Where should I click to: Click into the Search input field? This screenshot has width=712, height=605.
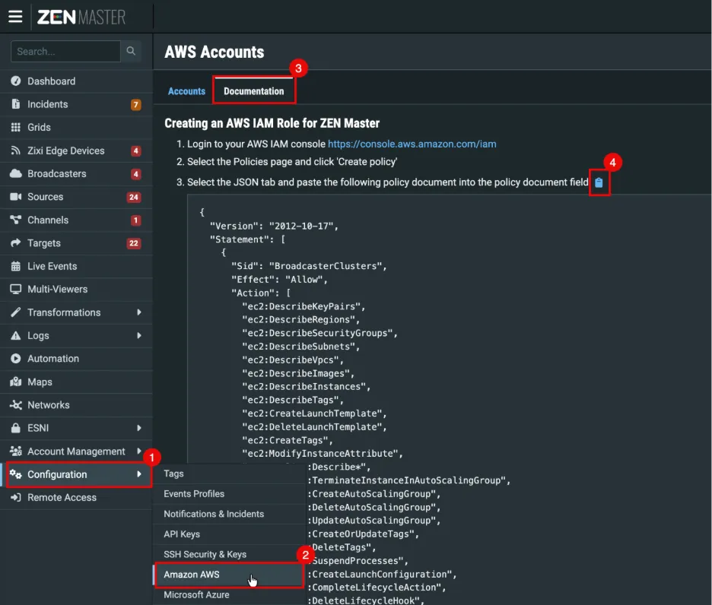[65, 51]
